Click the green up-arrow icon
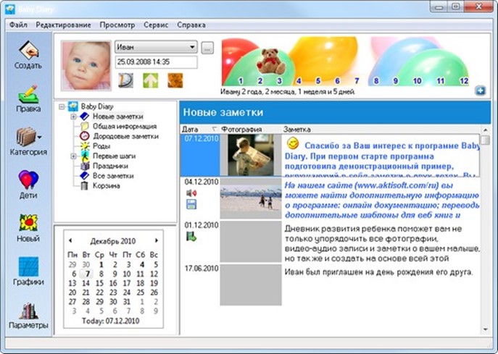The width and height of the screenshot is (498, 354). pos(150,80)
